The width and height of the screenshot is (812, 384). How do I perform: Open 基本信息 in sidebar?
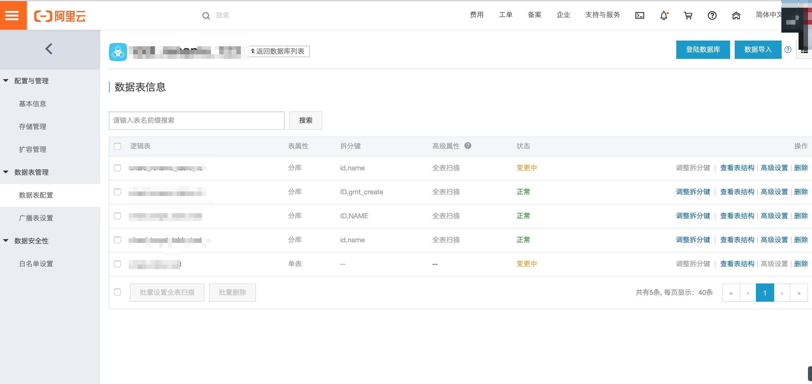click(32, 104)
